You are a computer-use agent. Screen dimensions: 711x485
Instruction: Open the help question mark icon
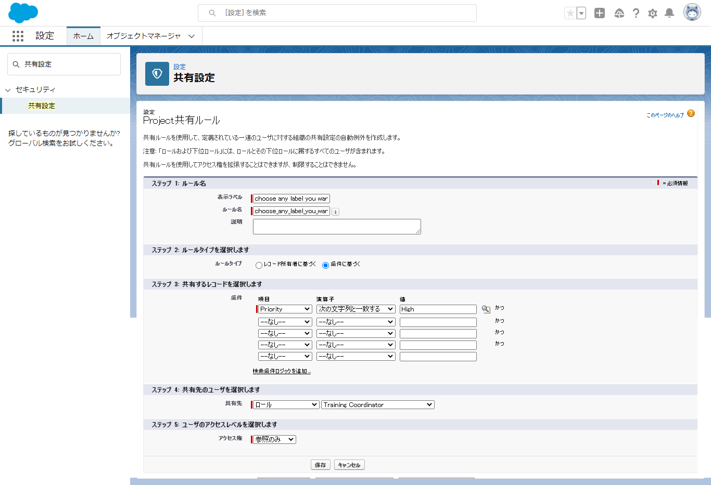point(636,13)
